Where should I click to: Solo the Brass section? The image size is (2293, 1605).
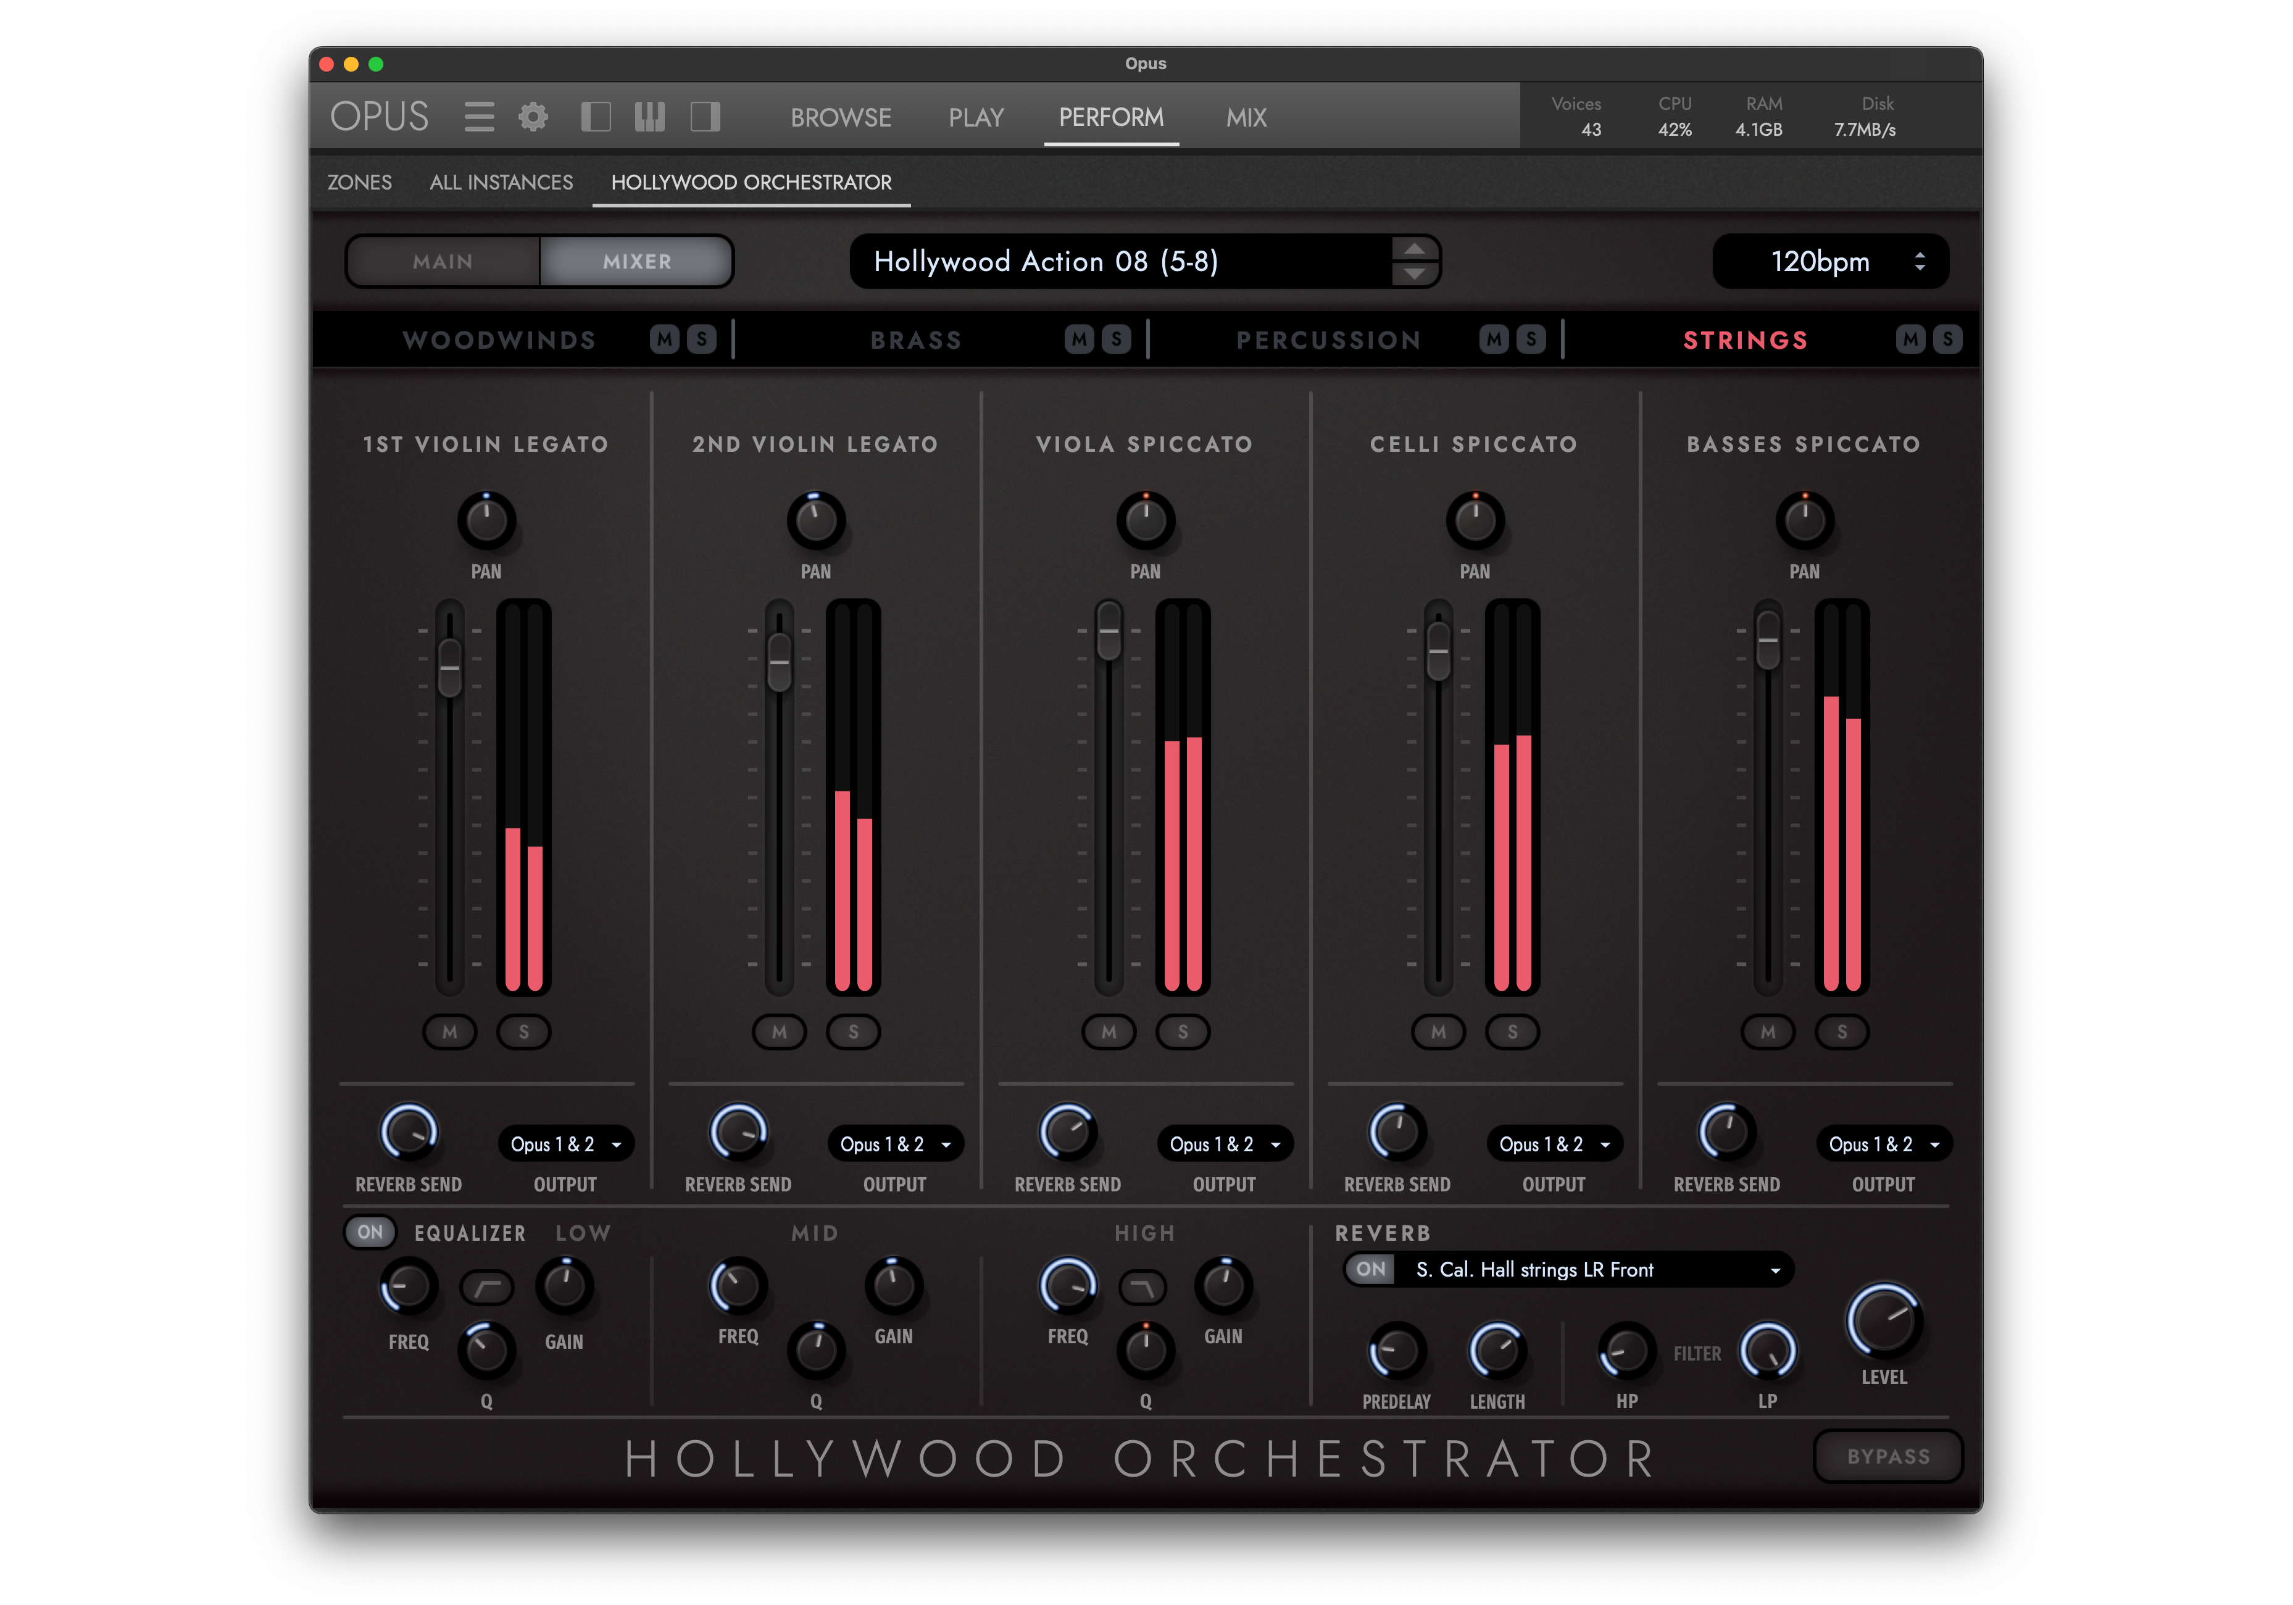coord(1117,340)
